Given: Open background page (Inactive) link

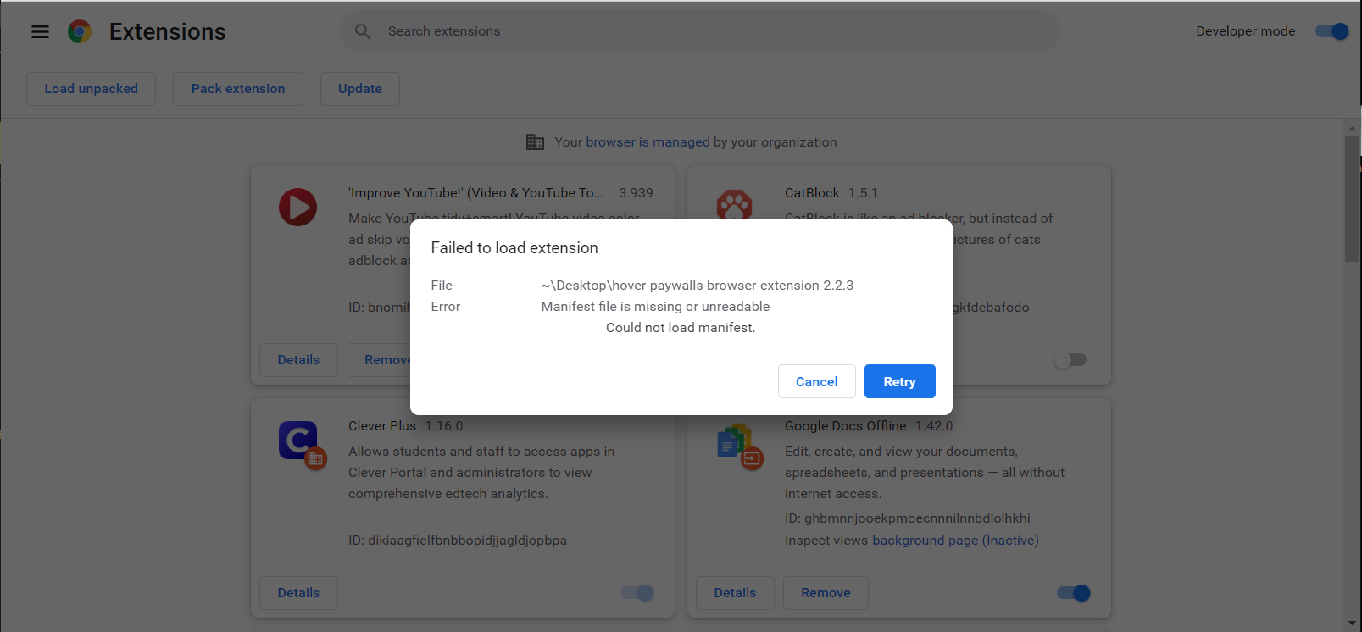Looking at the screenshot, I should (x=955, y=541).
